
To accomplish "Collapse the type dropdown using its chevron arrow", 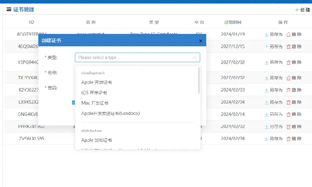I will (195, 58).
